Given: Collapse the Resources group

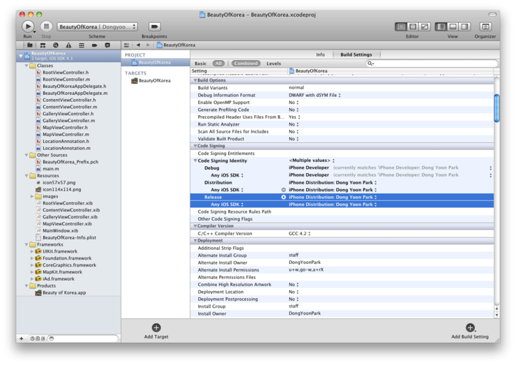Looking at the screenshot, I should (26, 176).
